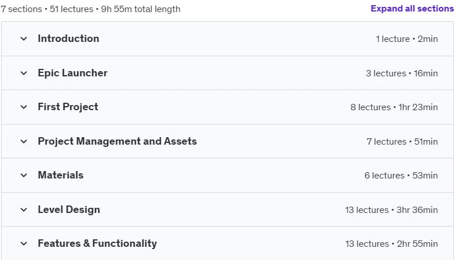Select the Epic Launcher section title
The image size is (454, 260).
click(x=73, y=73)
